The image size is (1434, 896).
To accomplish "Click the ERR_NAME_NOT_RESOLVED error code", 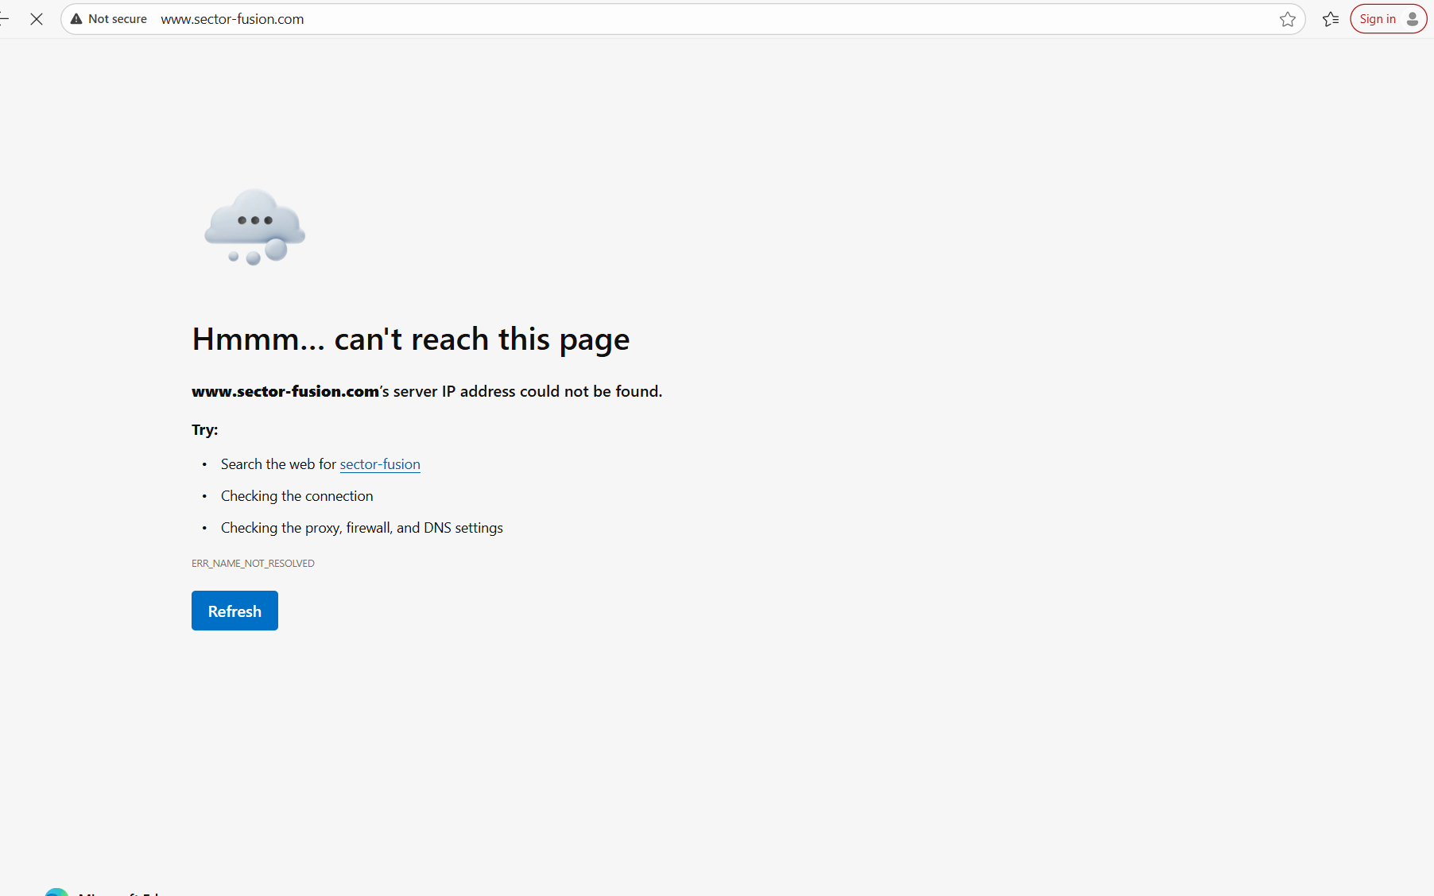I will click(x=253, y=564).
